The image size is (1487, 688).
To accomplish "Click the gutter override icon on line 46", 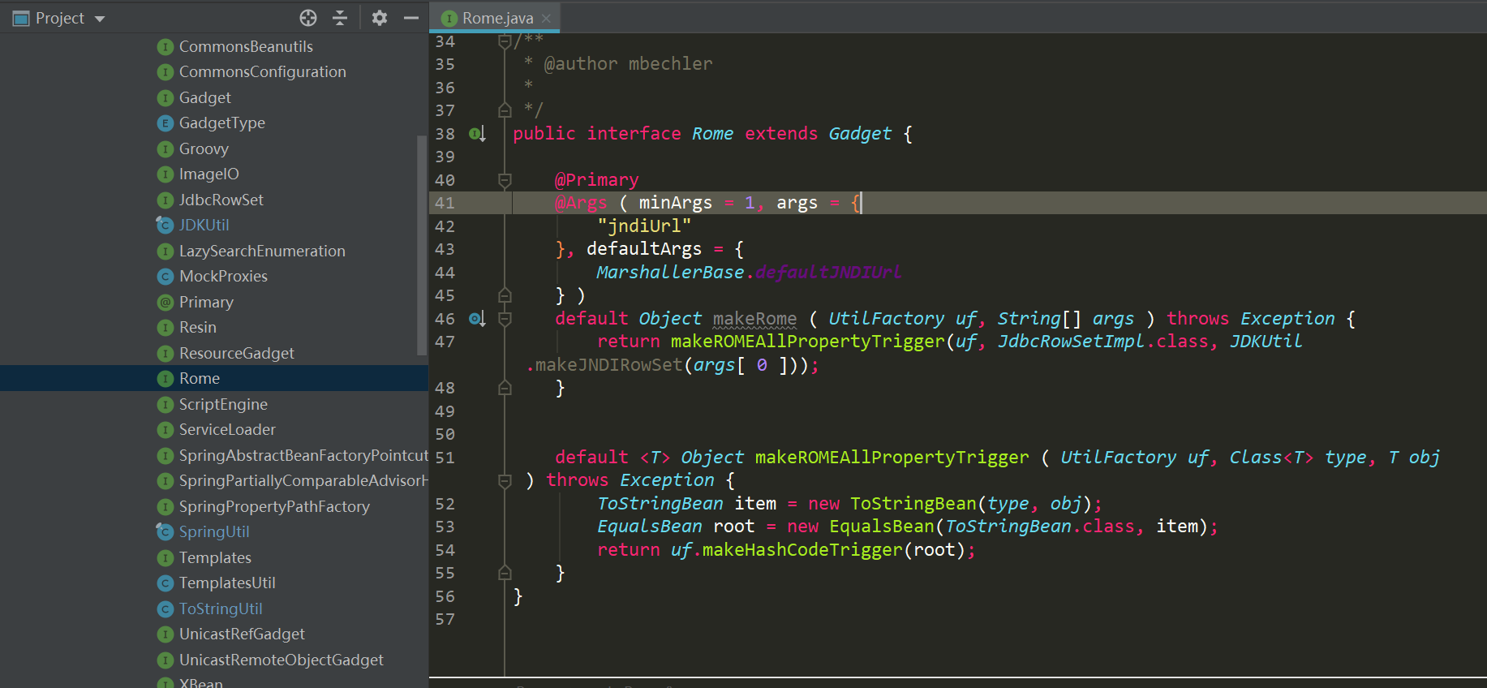I will coord(477,319).
